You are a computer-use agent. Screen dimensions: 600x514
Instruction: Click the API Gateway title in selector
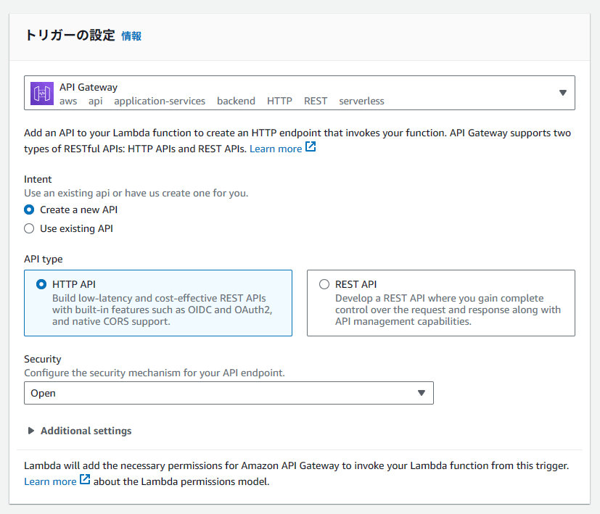(89, 87)
